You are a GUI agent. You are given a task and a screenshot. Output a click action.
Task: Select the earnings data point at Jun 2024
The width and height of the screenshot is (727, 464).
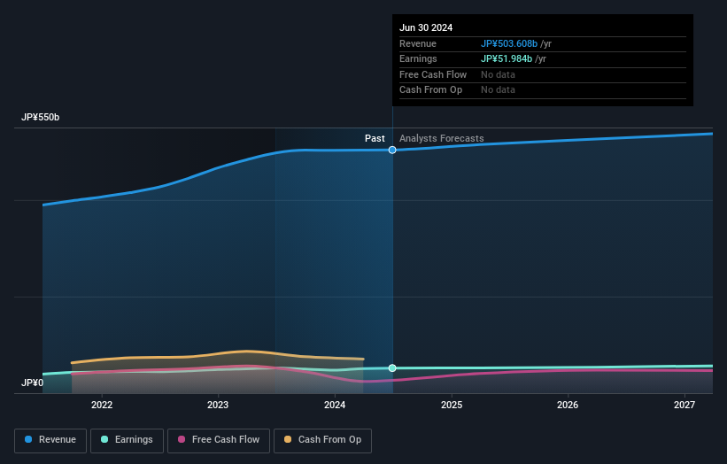(x=392, y=368)
